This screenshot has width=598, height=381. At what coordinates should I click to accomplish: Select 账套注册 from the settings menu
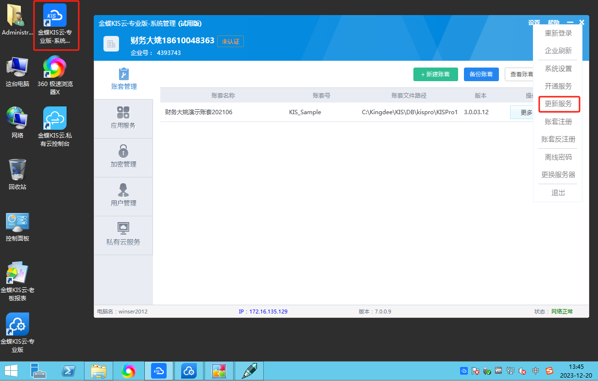click(558, 122)
